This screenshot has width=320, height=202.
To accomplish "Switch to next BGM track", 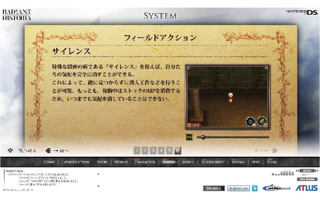I will click(317, 171).
